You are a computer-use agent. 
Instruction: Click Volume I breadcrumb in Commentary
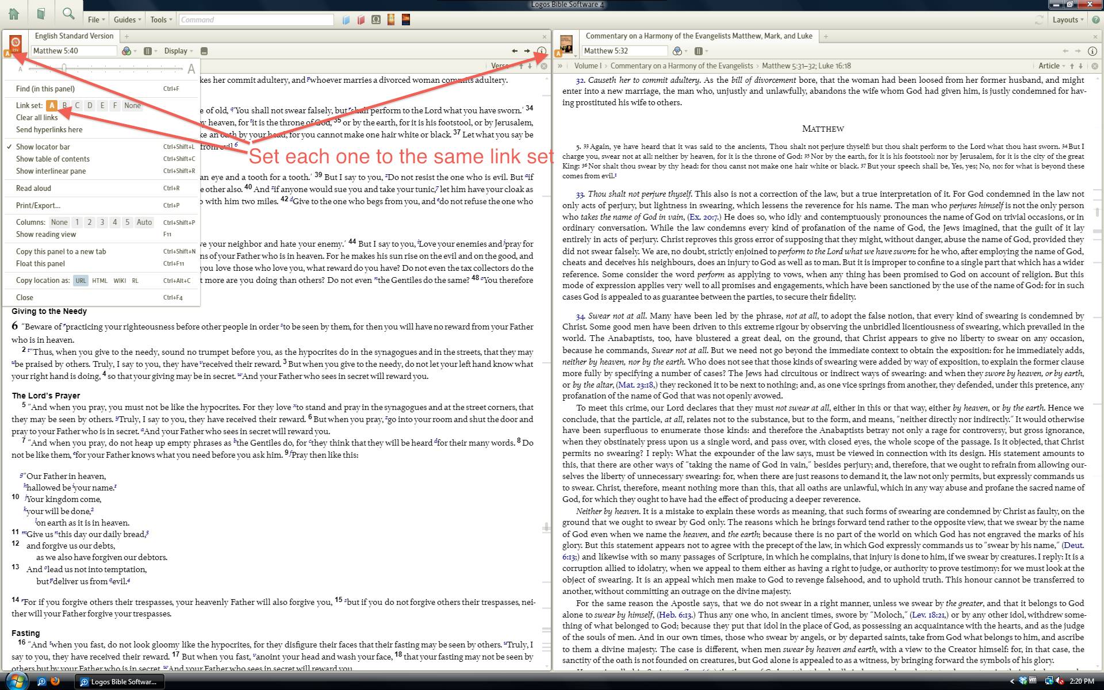coord(588,66)
